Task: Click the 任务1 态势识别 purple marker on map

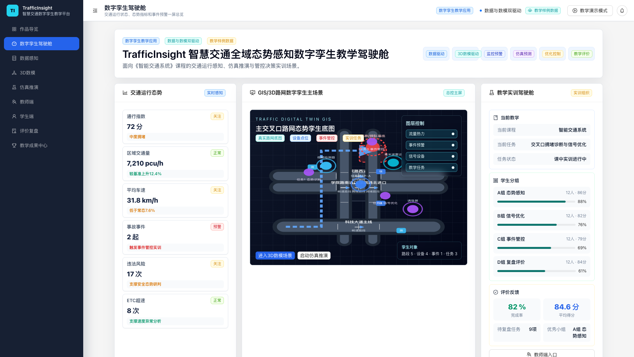Action: coord(309,172)
